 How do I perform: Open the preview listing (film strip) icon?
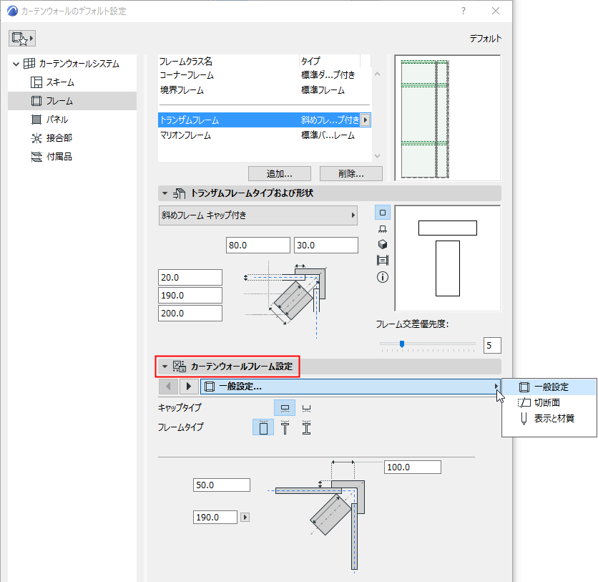coord(383,260)
